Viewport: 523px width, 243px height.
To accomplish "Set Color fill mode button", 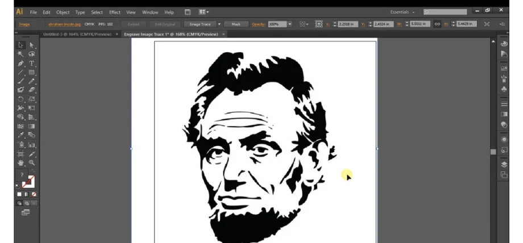I will [19, 194].
